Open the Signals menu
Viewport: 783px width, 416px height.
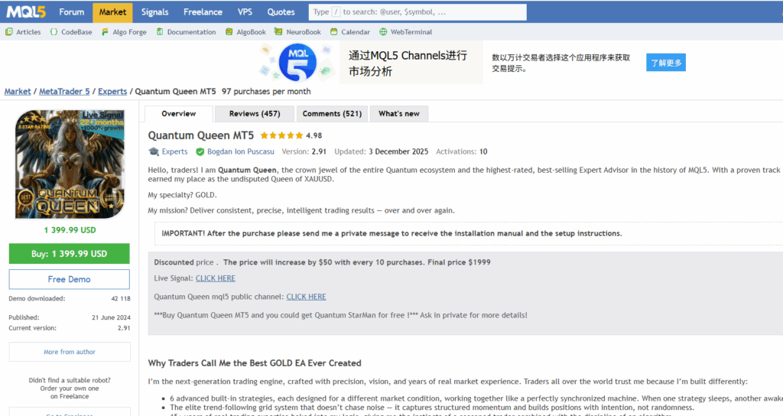154,12
